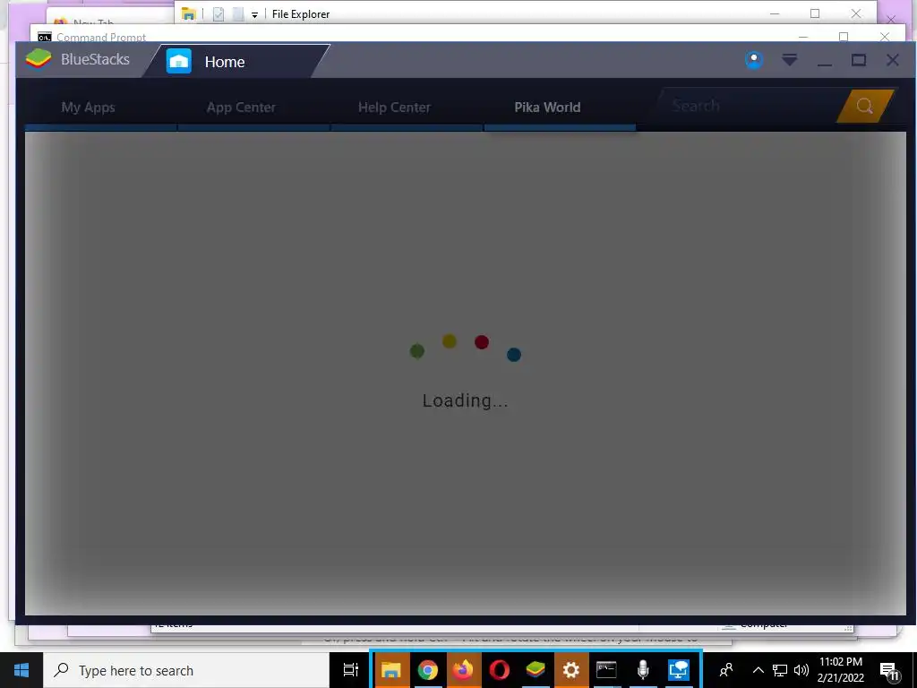Click the File Explorer folder icon in title bar
917x688 pixels.
point(188,13)
